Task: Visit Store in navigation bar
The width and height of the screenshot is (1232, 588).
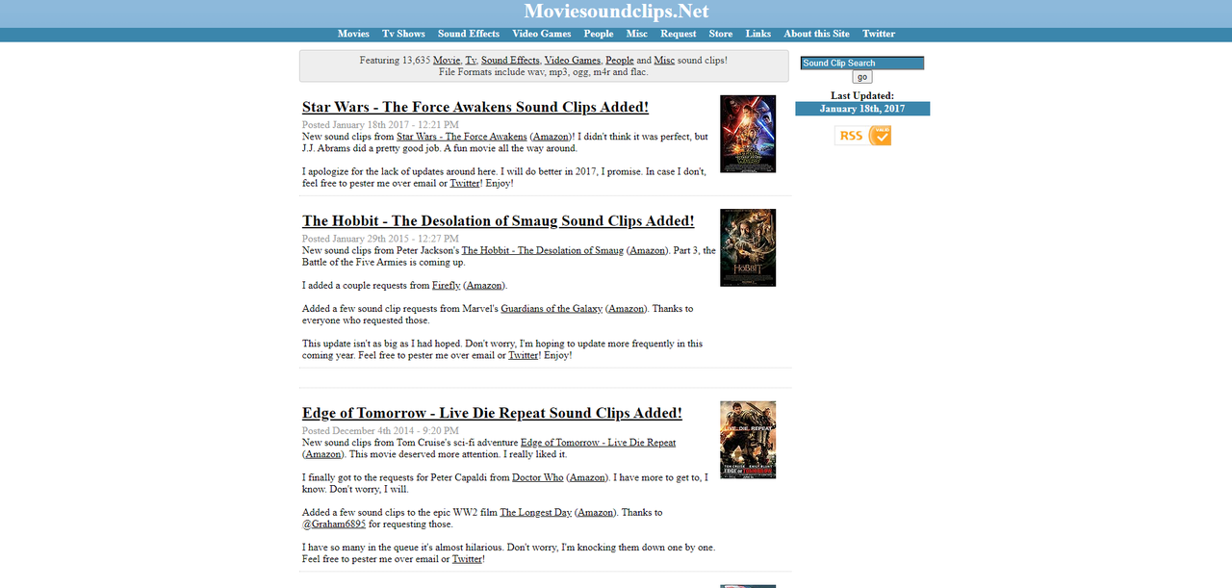Action: tap(721, 34)
